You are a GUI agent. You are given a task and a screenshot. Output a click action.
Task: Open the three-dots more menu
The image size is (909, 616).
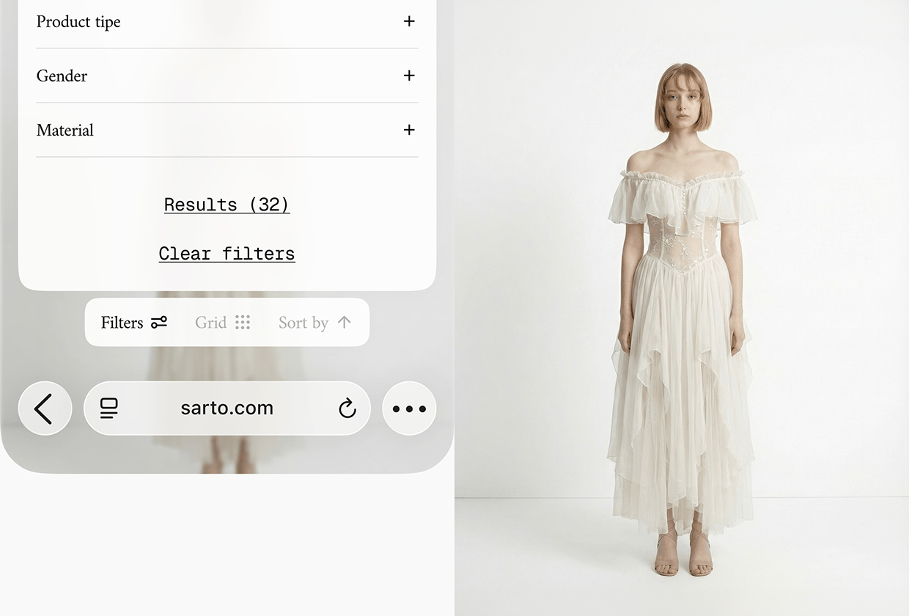click(x=409, y=408)
